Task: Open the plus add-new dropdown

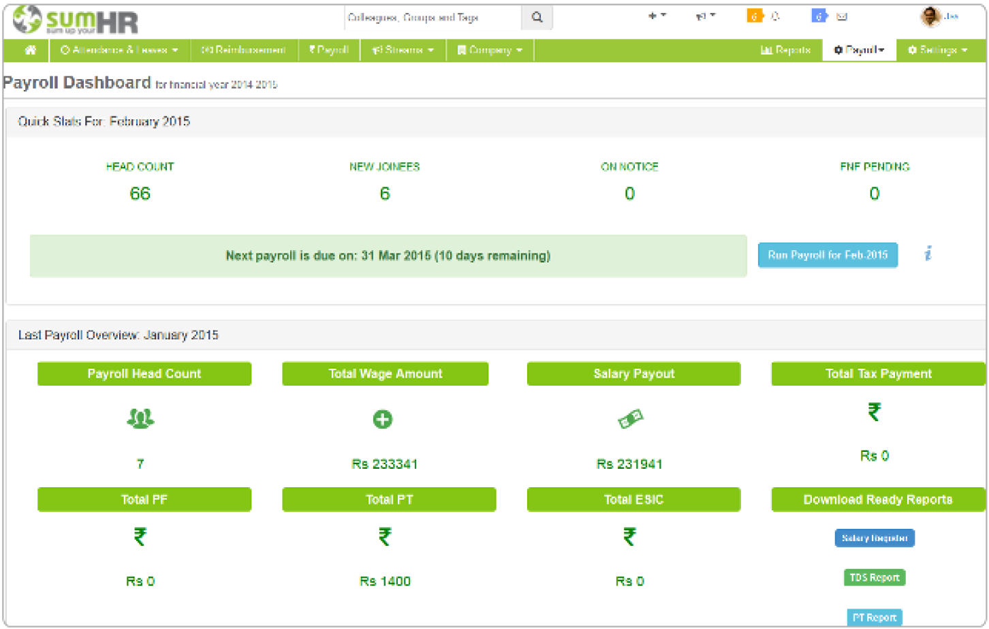Action: [657, 16]
